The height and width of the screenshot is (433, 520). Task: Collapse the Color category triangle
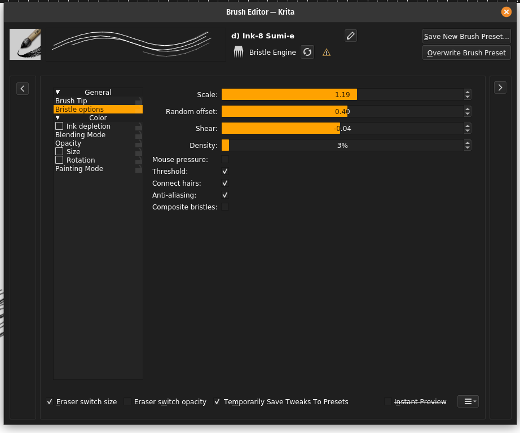click(58, 117)
